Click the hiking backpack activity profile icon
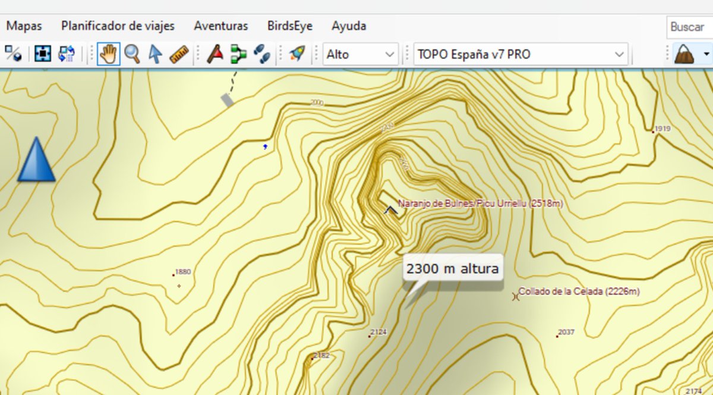713x395 pixels. 684,54
